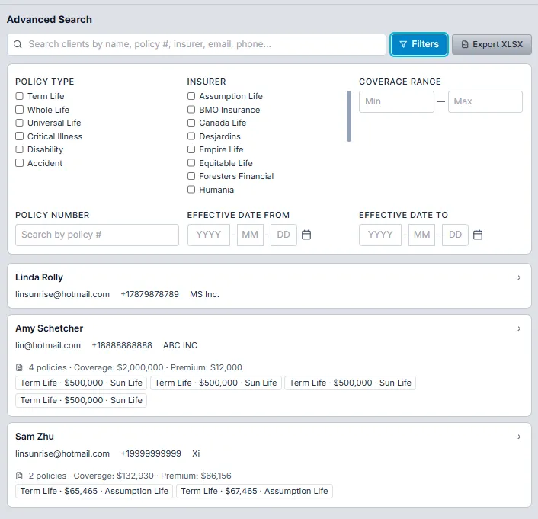Image resolution: width=538 pixels, height=519 pixels.
Task: Click the insurer list scrollbar
Action: point(349,116)
